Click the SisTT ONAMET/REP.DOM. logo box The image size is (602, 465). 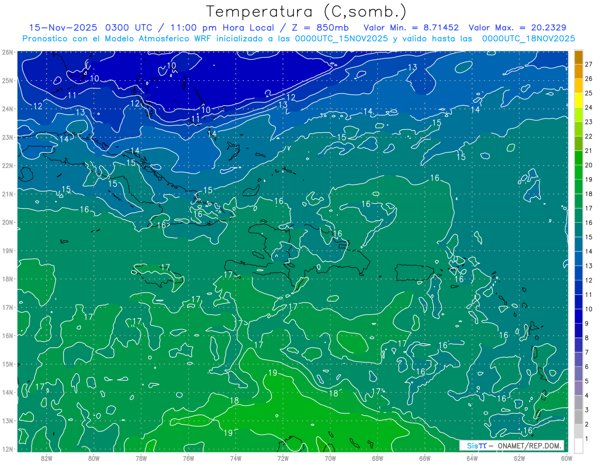click(512, 445)
